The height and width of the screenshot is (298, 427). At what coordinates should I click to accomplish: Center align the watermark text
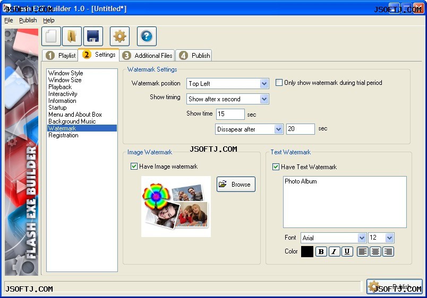pyautogui.click(x=375, y=251)
